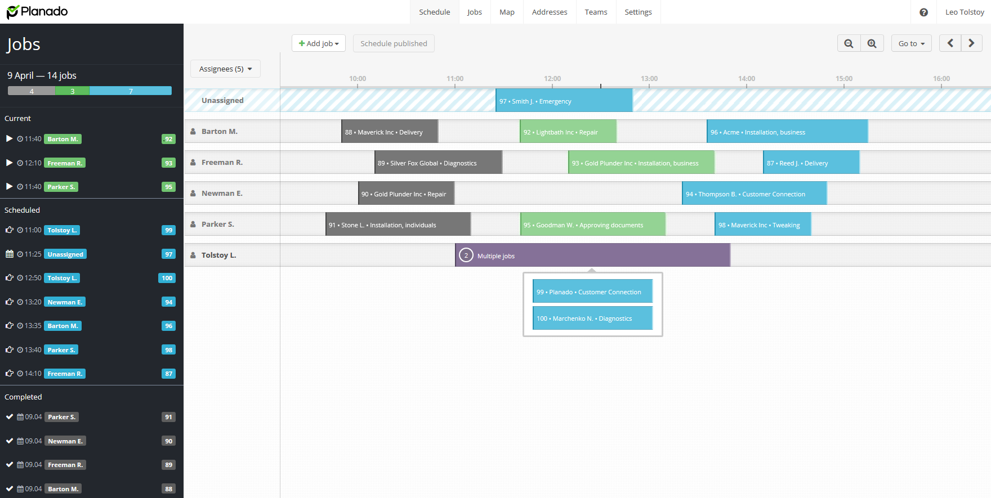The image size is (991, 498).
Task: Open the Teams tab
Action: [596, 12]
